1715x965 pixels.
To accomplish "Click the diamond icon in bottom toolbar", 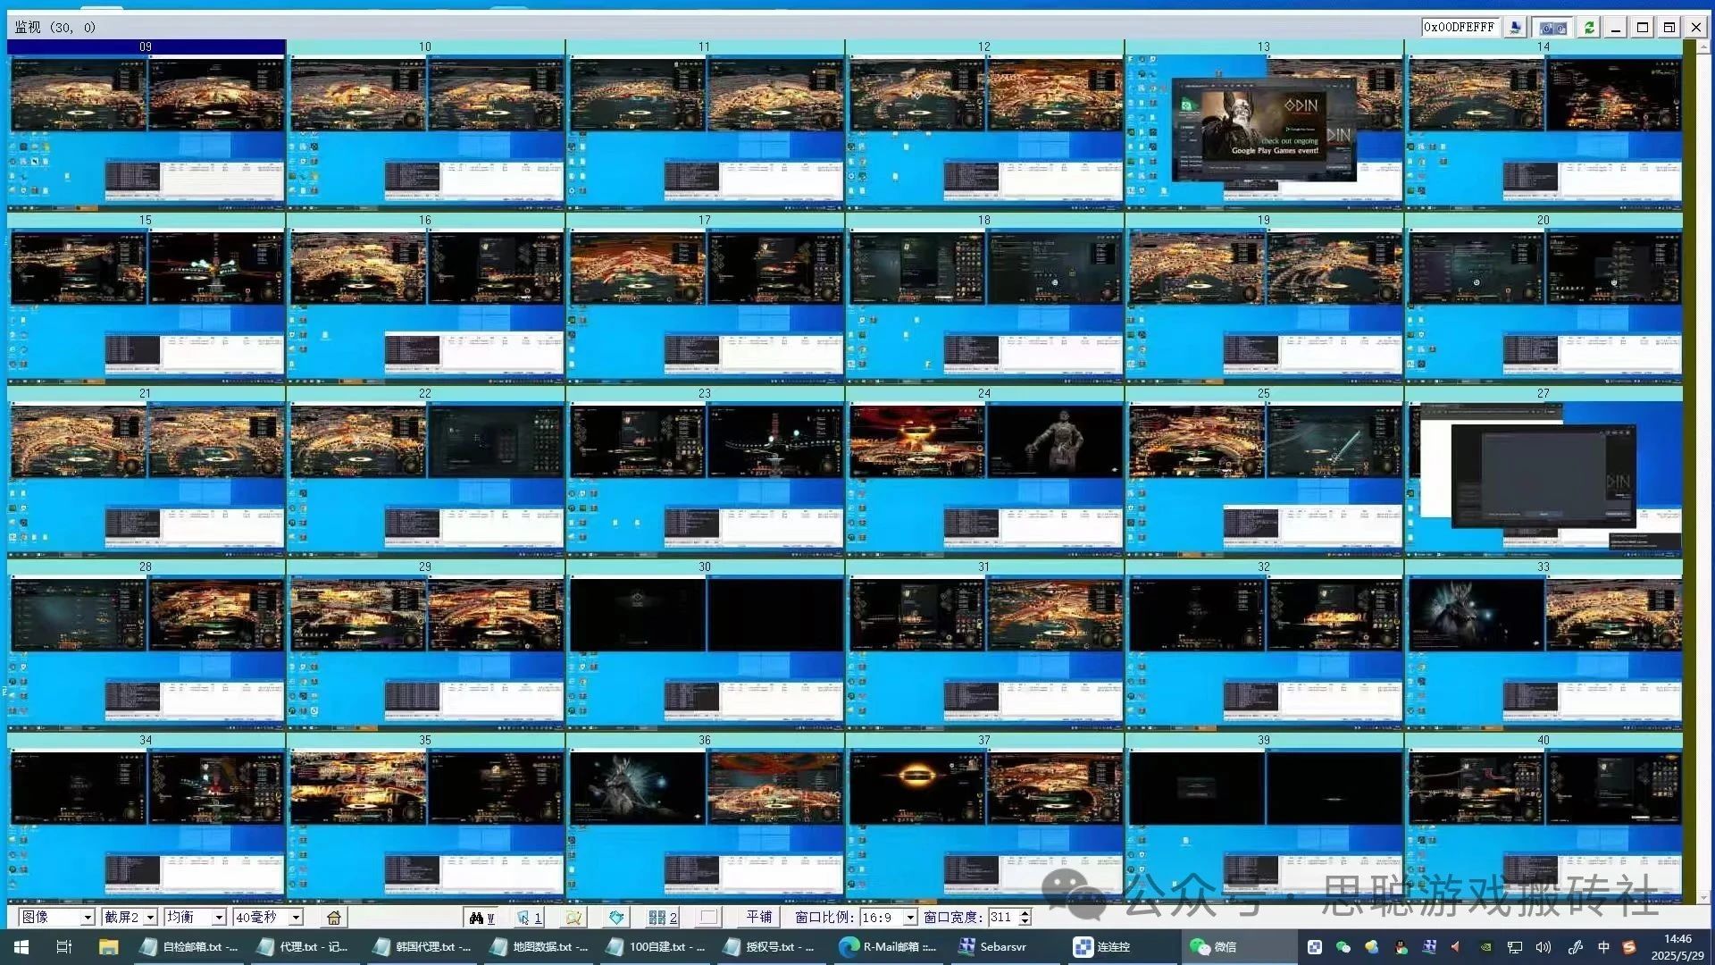I will click(616, 918).
